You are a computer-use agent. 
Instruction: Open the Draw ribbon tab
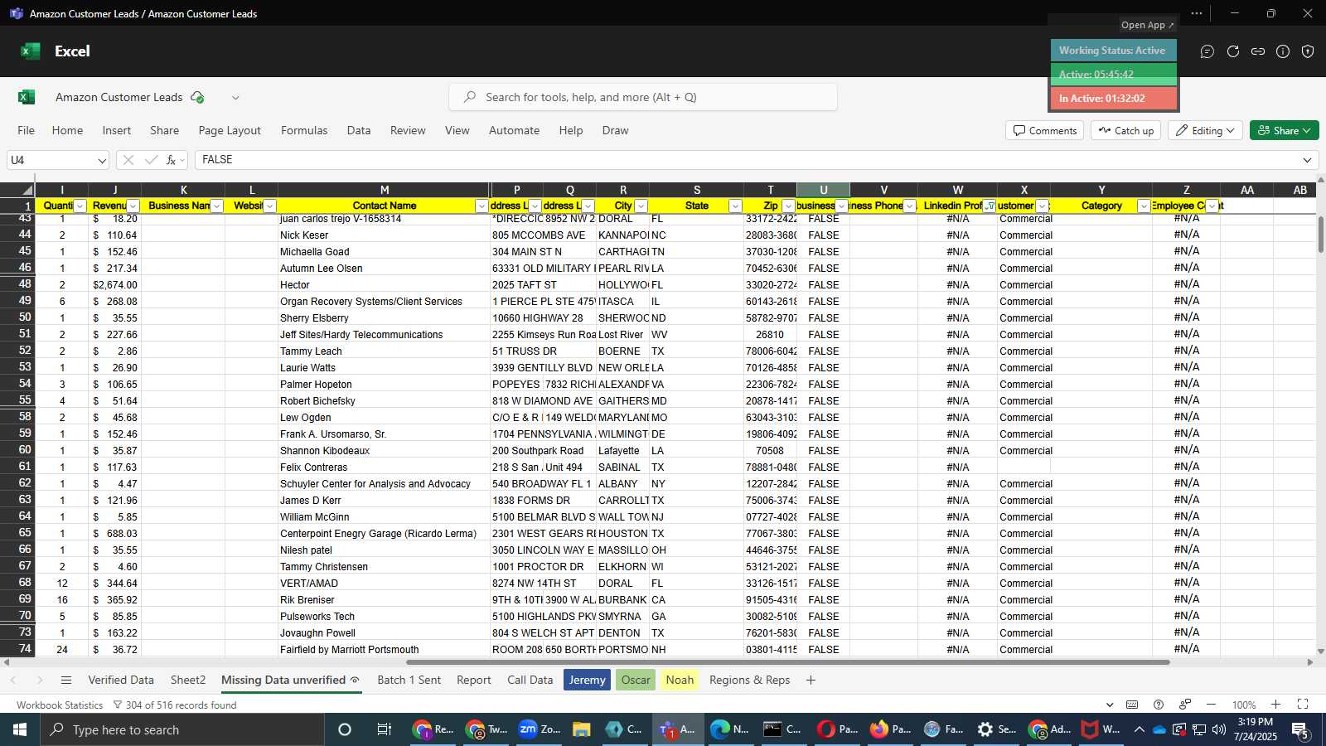point(616,130)
